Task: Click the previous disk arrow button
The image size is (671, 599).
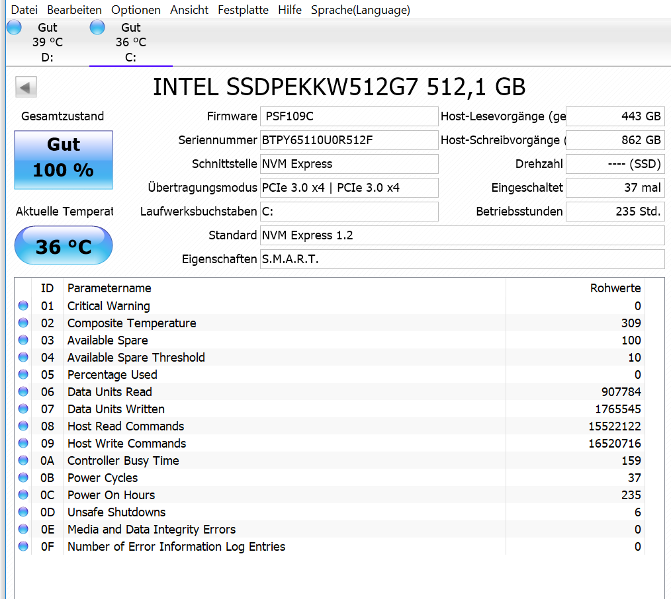Action: [26, 87]
